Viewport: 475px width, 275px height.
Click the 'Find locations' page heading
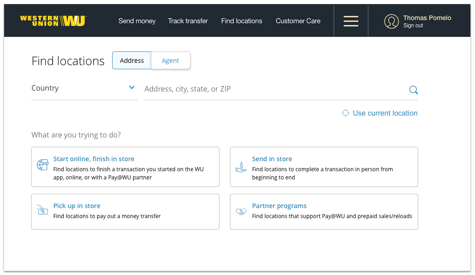[x=68, y=61]
